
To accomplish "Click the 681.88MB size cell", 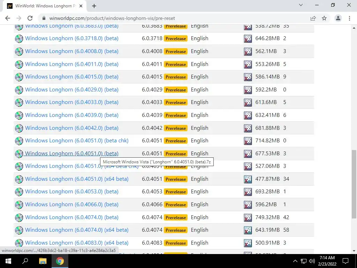I will point(267,128).
